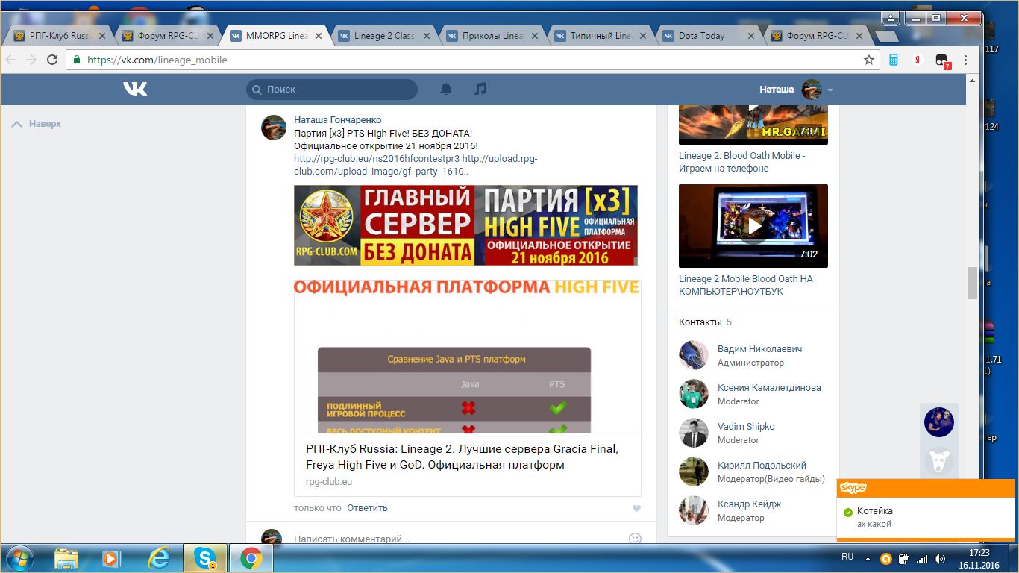Screen dimensions: 1019x573
Task: Click the address bar URL vk.com/lineage_mobile
Action: [157, 60]
